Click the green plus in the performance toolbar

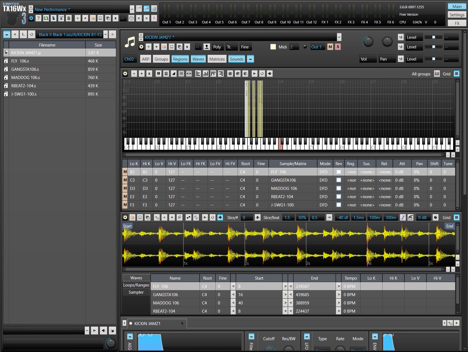[78, 18]
